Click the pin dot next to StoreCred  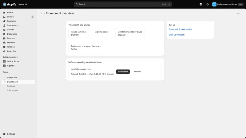33,78
